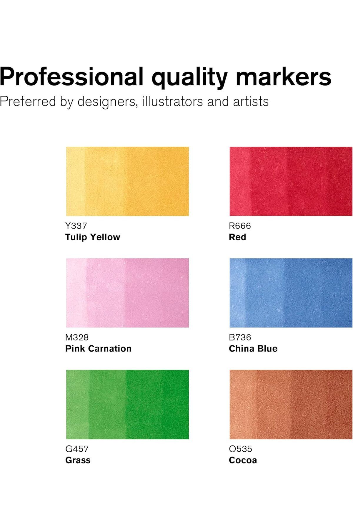Click the Y337 color code
Screen dimensions: 353x530
(x=76, y=226)
